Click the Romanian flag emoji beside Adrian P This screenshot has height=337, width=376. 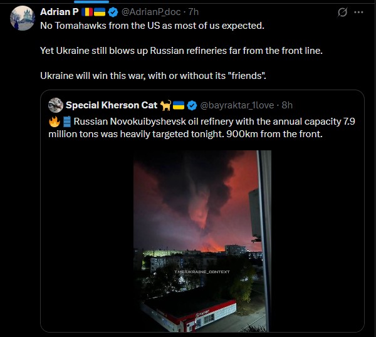86,12
